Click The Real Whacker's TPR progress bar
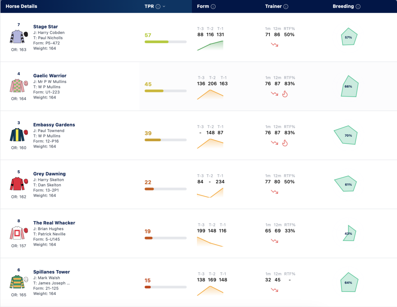The image size is (397, 307). [166, 238]
